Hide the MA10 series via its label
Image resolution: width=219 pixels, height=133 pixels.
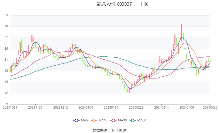[103, 120]
